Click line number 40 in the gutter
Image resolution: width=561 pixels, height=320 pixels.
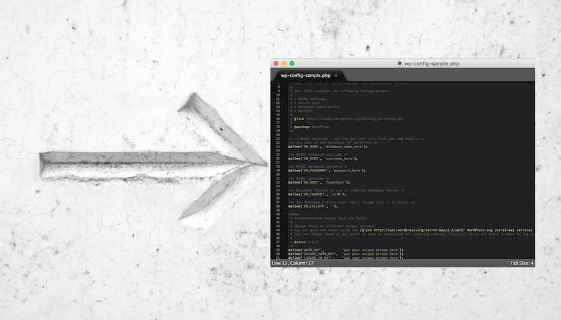(278, 214)
